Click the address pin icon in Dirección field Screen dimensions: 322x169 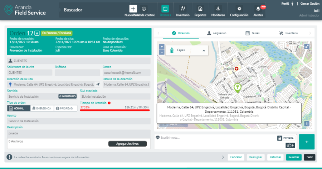coord(10,84)
